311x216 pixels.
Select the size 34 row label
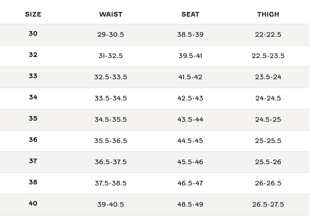pos(33,97)
